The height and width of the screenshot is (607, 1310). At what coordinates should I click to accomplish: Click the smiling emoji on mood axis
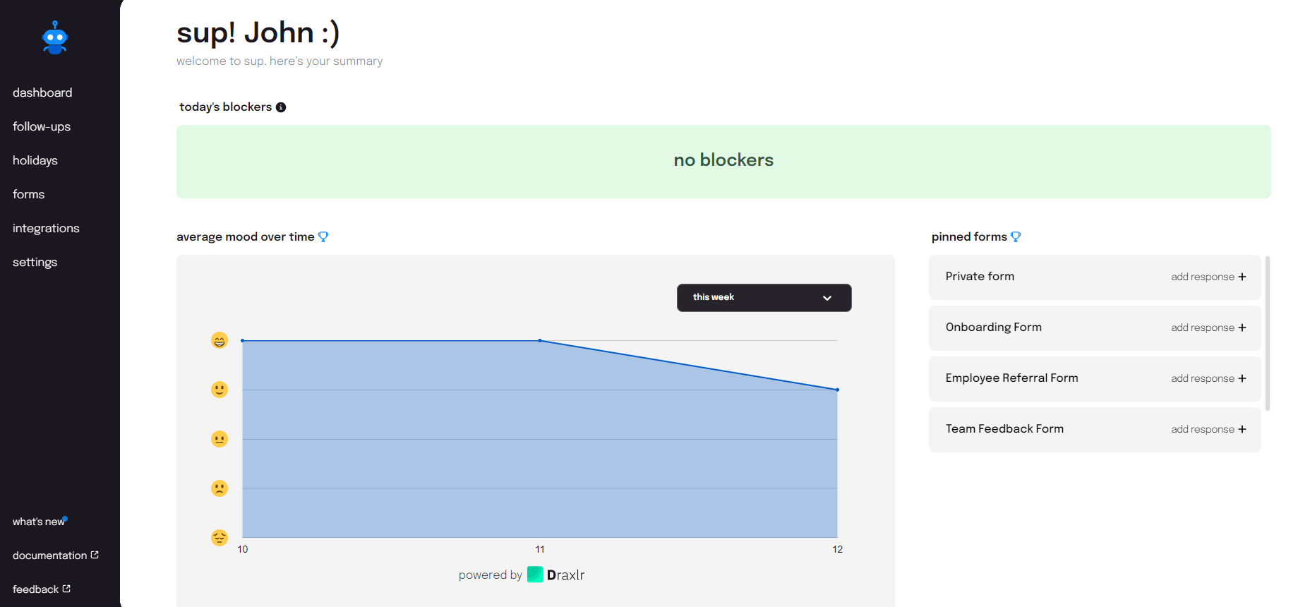(x=220, y=390)
